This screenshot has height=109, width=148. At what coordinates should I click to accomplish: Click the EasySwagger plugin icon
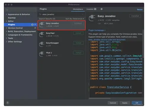pos(42,44)
